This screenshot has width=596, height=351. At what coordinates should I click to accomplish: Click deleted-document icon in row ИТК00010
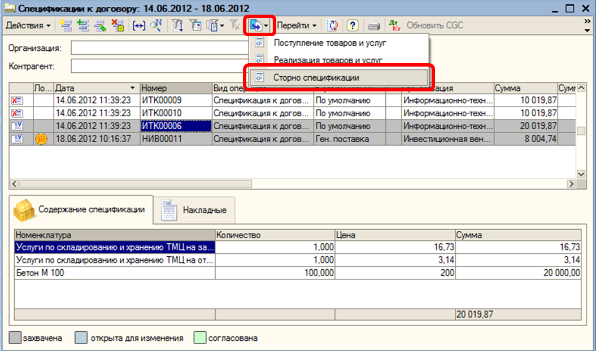[x=17, y=113]
